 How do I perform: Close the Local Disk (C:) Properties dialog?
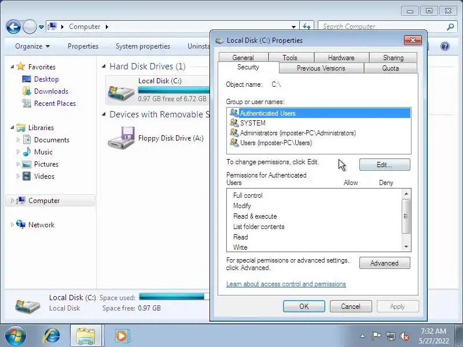(413, 40)
